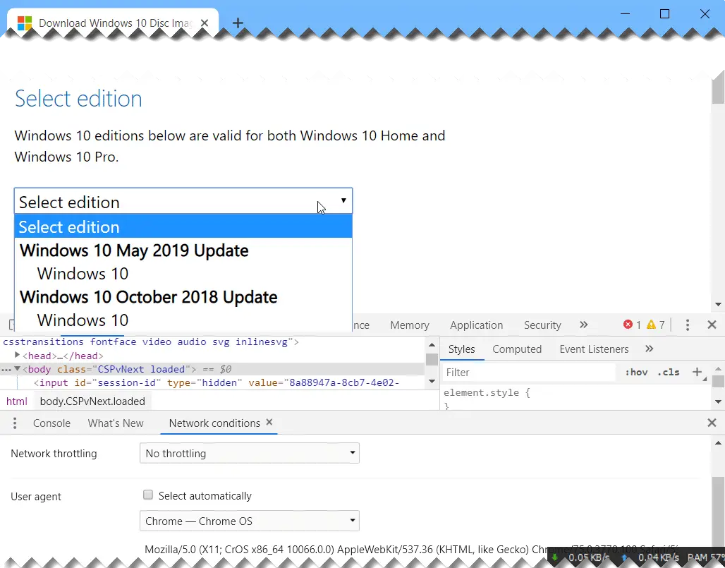Toggle element state with the :hov icon
This screenshot has height=568, width=725.
[636, 372]
